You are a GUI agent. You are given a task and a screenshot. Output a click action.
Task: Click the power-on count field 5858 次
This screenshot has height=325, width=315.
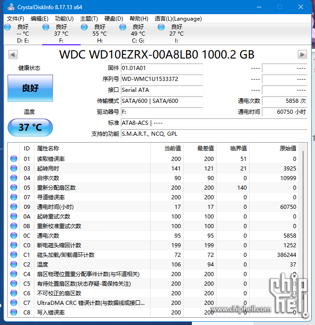[284, 101]
